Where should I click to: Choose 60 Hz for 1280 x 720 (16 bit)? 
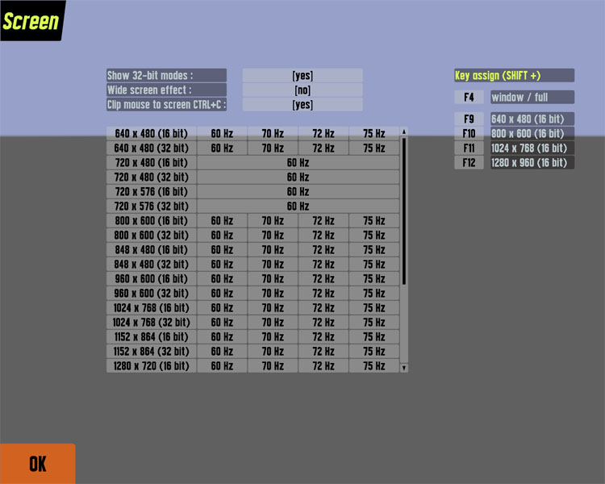click(222, 366)
